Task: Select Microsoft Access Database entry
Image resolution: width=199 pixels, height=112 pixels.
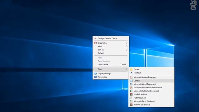Action: point(151,77)
